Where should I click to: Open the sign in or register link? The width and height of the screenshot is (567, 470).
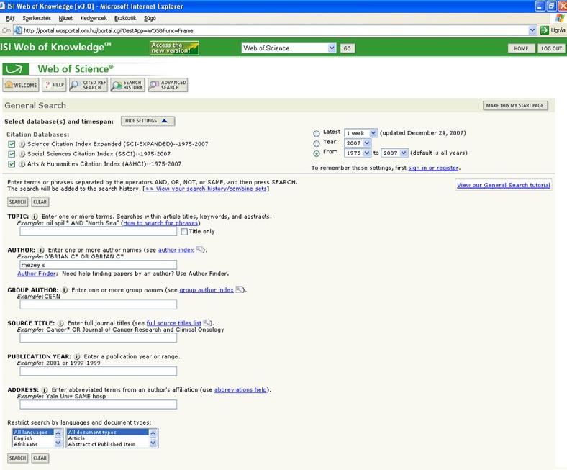(433, 168)
